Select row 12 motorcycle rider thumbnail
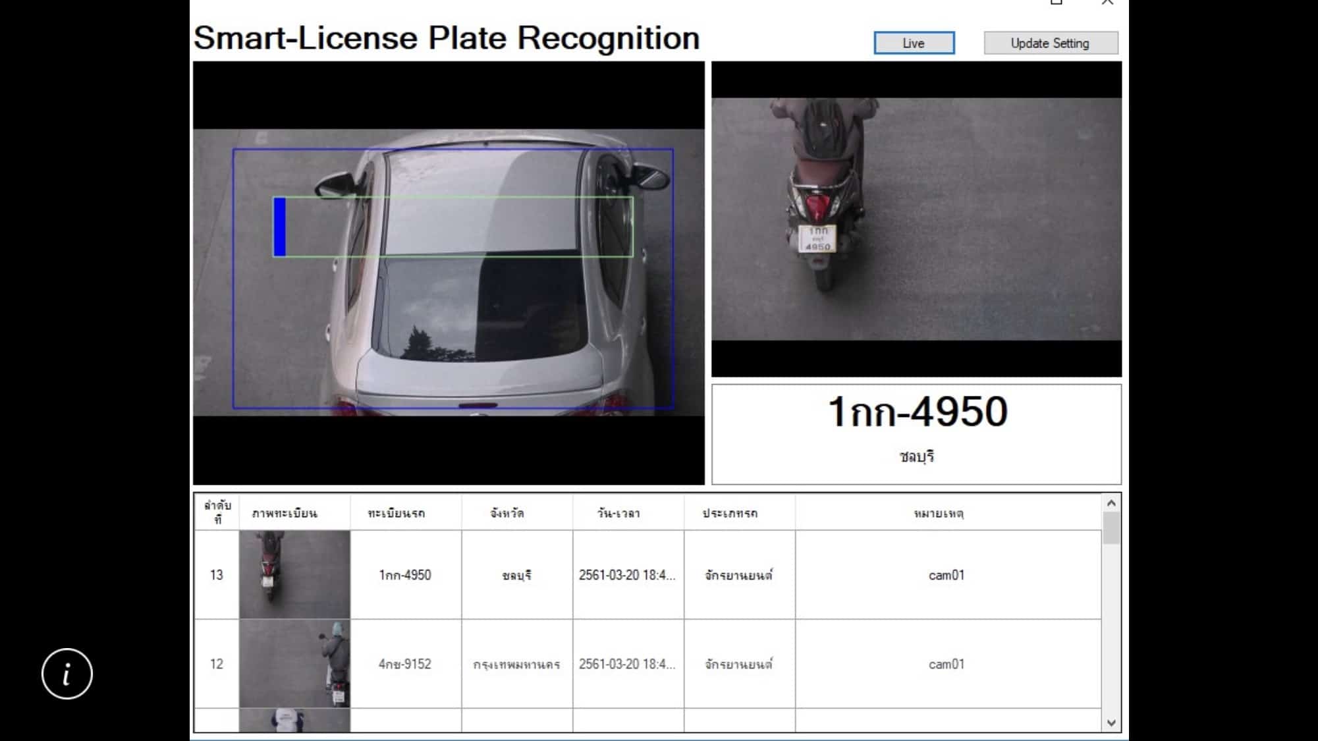Viewport: 1318px width, 741px height. 294,663
